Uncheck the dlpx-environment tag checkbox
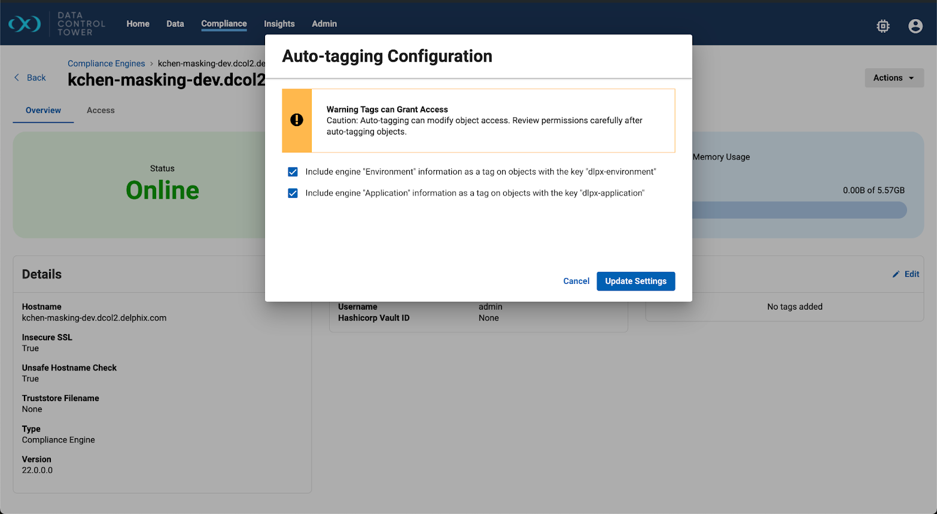The width and height of the screenshot is (937, 514). click(x=293, y=172)
